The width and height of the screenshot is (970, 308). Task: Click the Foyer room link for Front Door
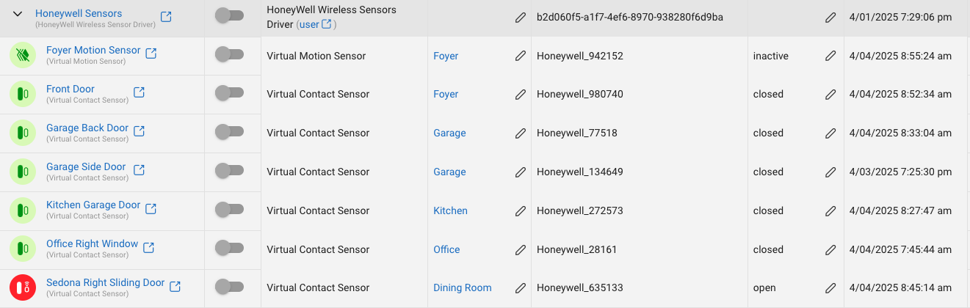446,94
